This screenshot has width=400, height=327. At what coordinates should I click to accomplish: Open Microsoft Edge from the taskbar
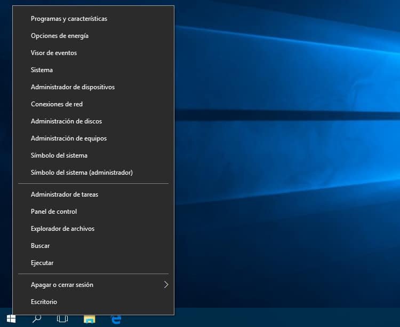(116, 320)
